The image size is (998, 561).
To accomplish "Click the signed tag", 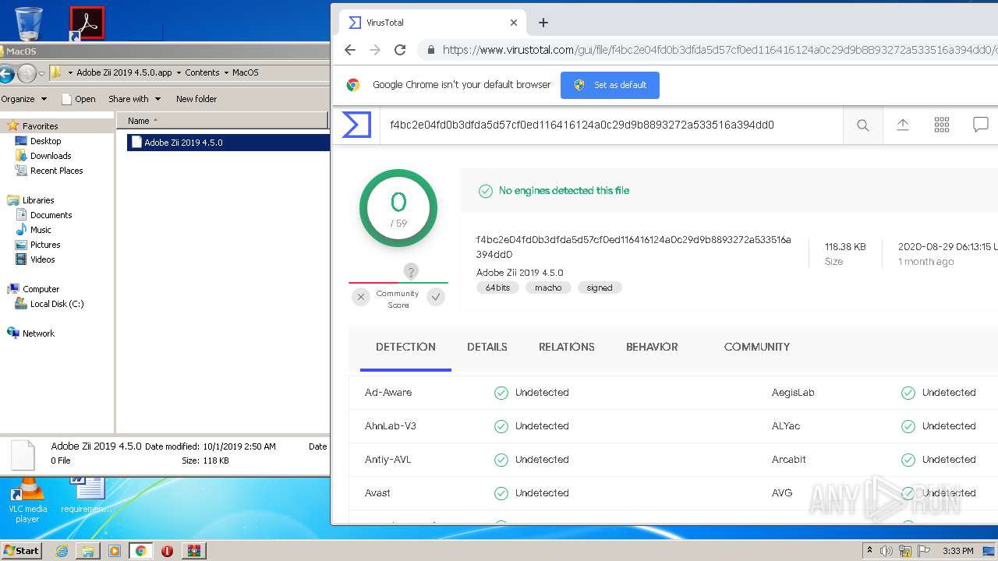I will click(x=600, y=288).
